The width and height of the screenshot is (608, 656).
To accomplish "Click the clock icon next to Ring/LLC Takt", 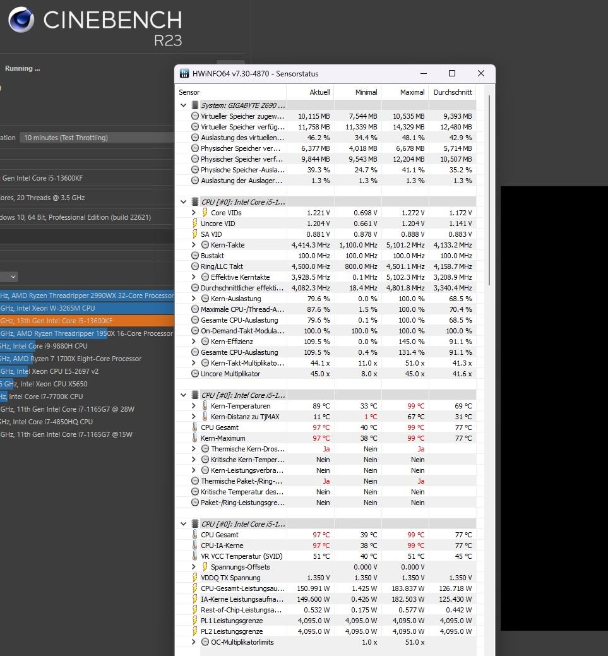I will 195,266.
